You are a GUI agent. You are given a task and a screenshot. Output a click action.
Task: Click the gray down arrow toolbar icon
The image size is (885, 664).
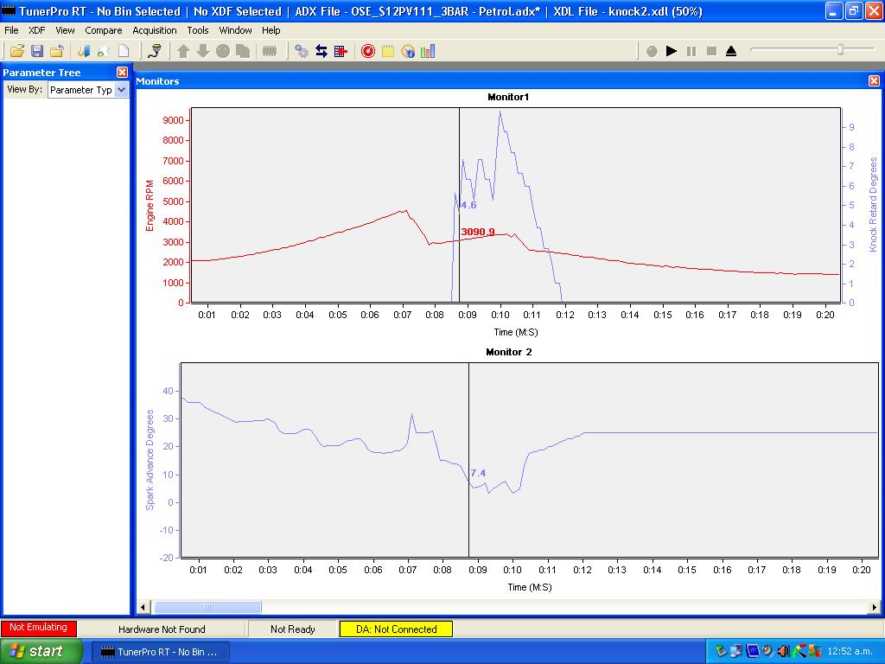point(202,51)
